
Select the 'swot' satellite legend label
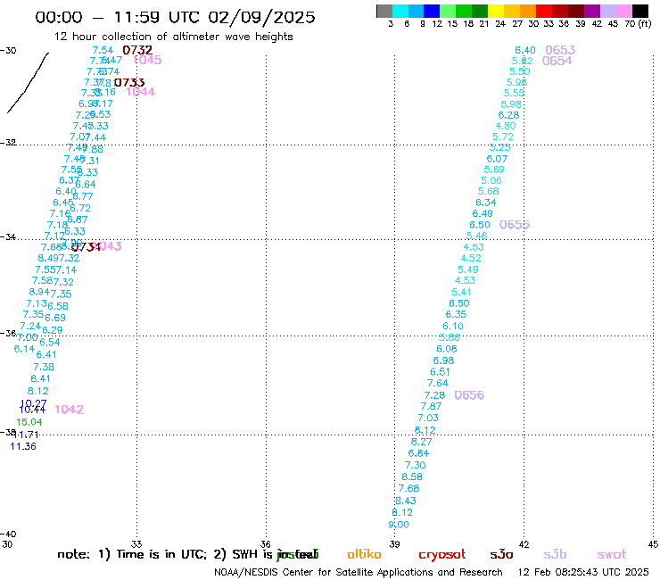pyautogui.click(x=612, y=554)
